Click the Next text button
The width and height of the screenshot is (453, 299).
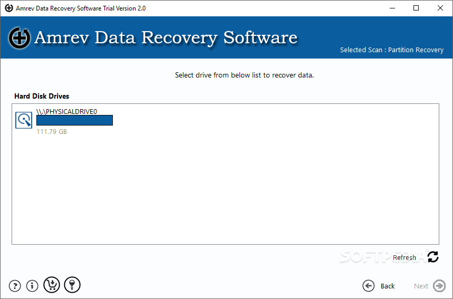coord(421,286)
